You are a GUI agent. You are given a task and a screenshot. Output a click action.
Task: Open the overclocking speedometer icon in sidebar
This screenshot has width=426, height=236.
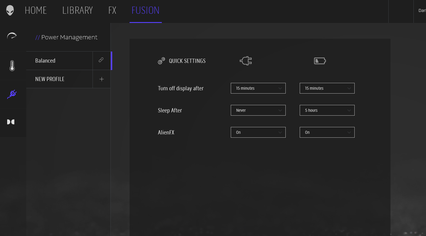pyautogui.click(x=12, y=36)
